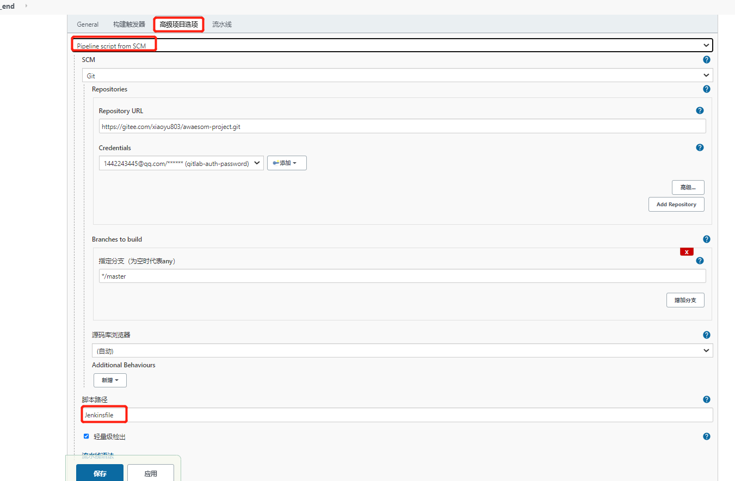Switch to the 构建触发器 tab
This screenshot has height=481, width=735.
coord(129,24)
